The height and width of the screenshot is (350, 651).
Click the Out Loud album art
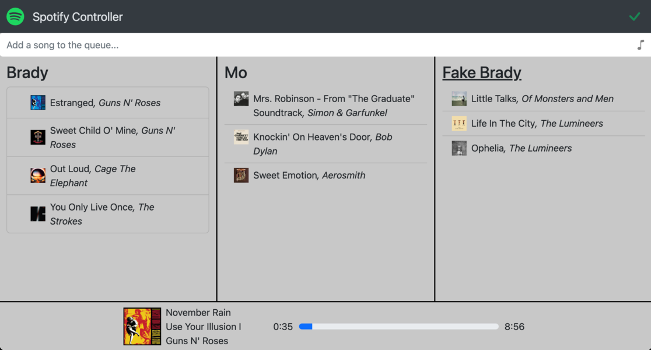coord(38,176)
